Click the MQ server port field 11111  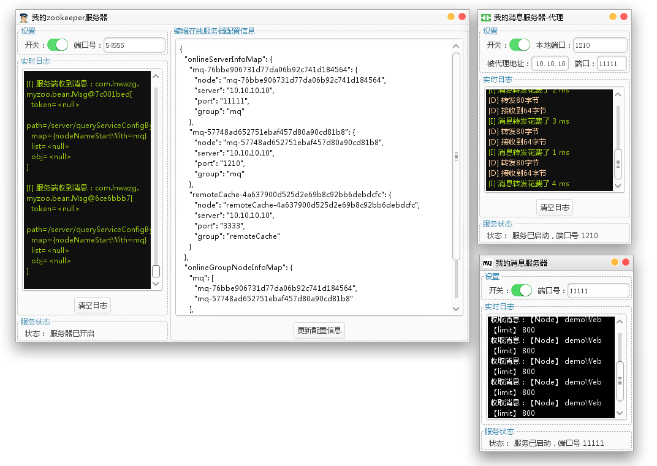[x=598, y=291]
